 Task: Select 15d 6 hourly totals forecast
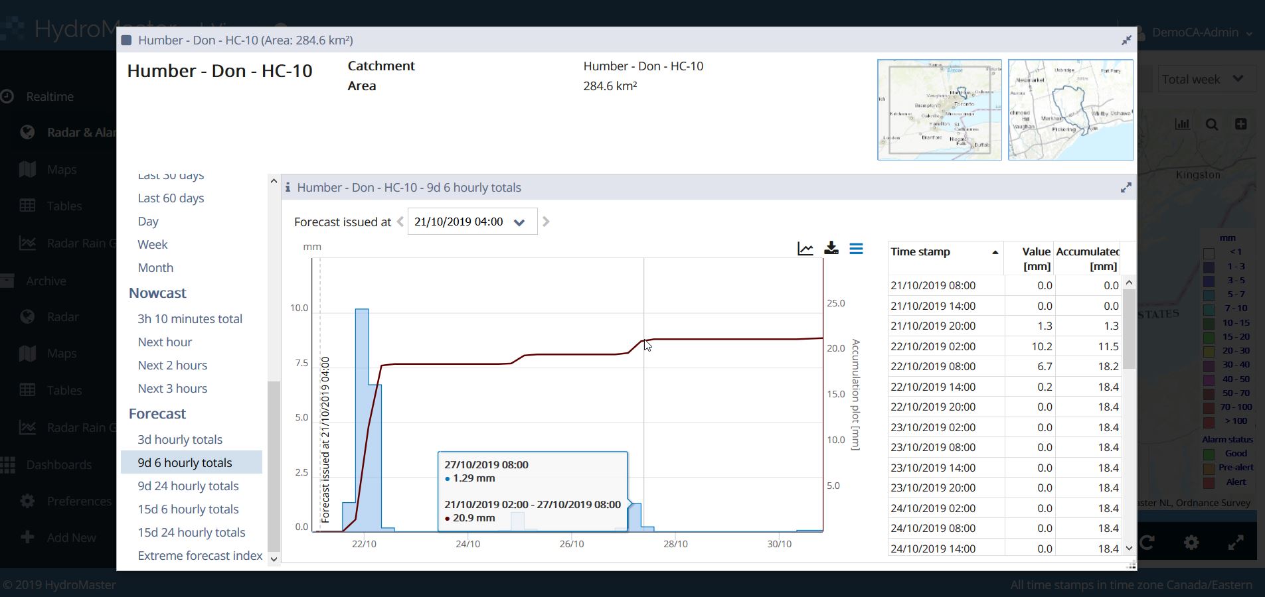pyautogui.click(x=188, y=509)
